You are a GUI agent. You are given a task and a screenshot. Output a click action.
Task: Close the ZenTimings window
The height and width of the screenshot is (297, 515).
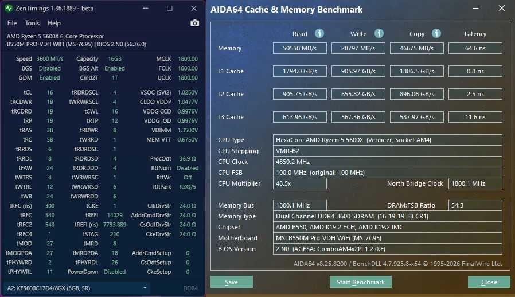pyautogui.click(x=194, y=9)
